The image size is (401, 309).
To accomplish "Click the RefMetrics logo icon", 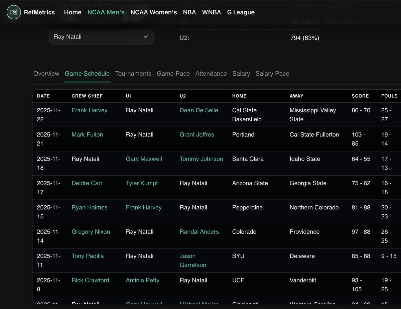I will coord(14,12).
